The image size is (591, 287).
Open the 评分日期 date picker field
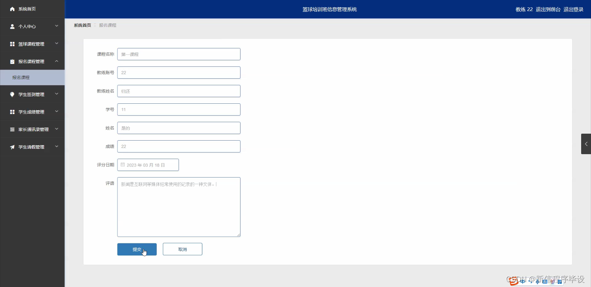(x=148, y=165)
